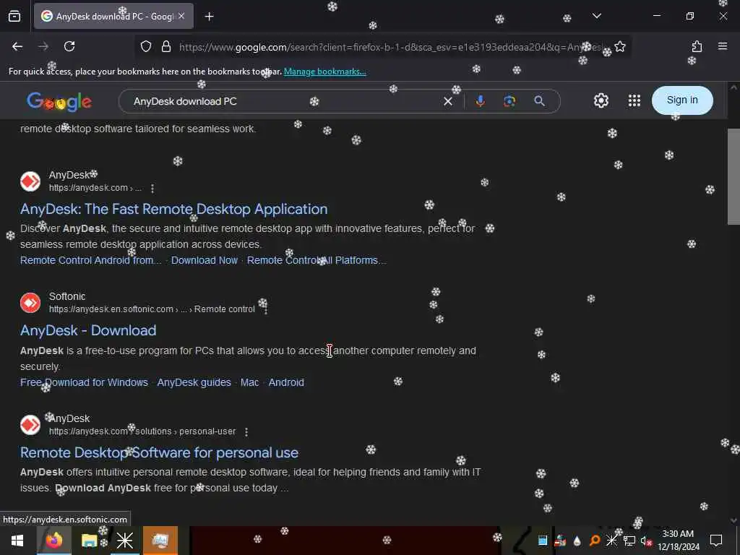
Task: Click the Sign in button
Action: tap(682, 100)
